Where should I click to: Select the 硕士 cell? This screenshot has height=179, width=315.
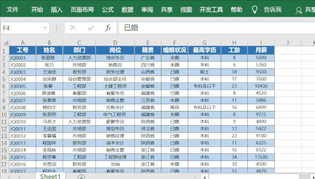point(204,72)
